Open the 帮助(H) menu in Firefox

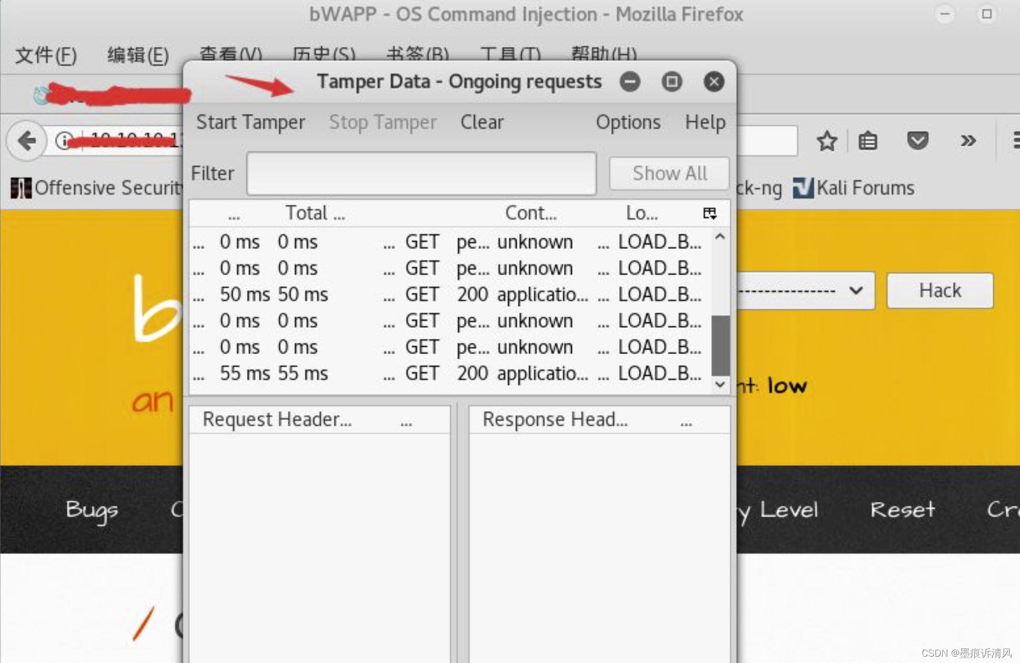click(x=604, y=54)
